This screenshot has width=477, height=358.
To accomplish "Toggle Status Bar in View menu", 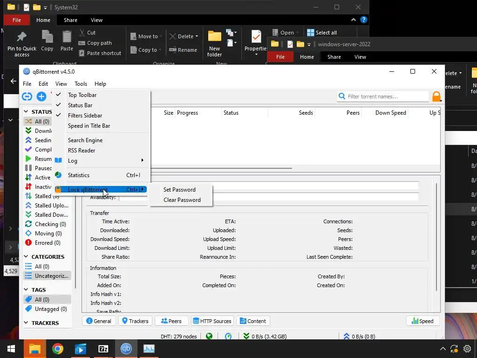I will coord(101,105).
